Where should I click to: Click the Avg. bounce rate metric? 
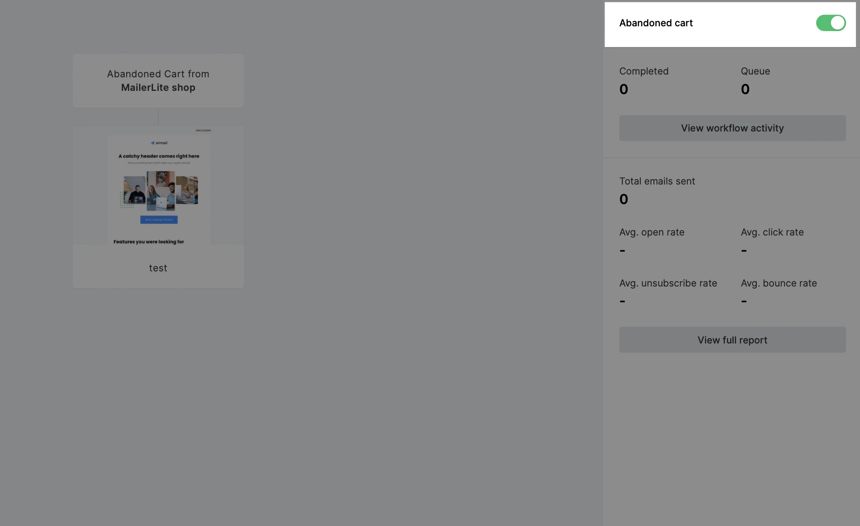click(779, 292)
